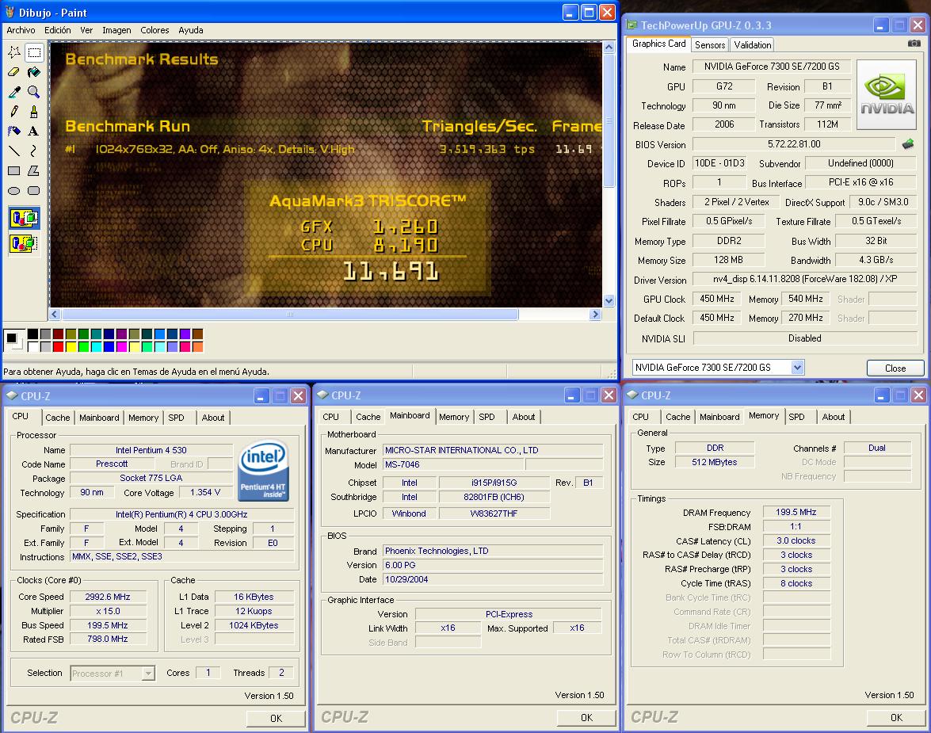
Task: Select the Rounded Rectangle tool
Action: point(34,191)
